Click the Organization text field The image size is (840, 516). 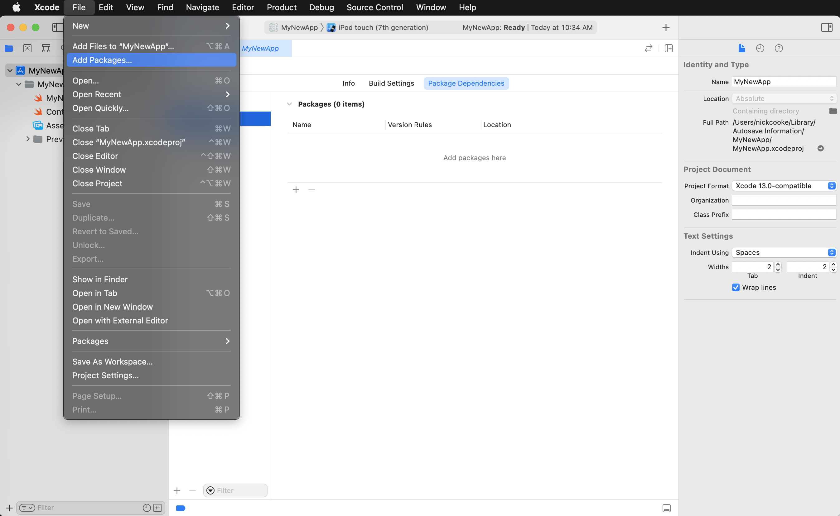784,200
